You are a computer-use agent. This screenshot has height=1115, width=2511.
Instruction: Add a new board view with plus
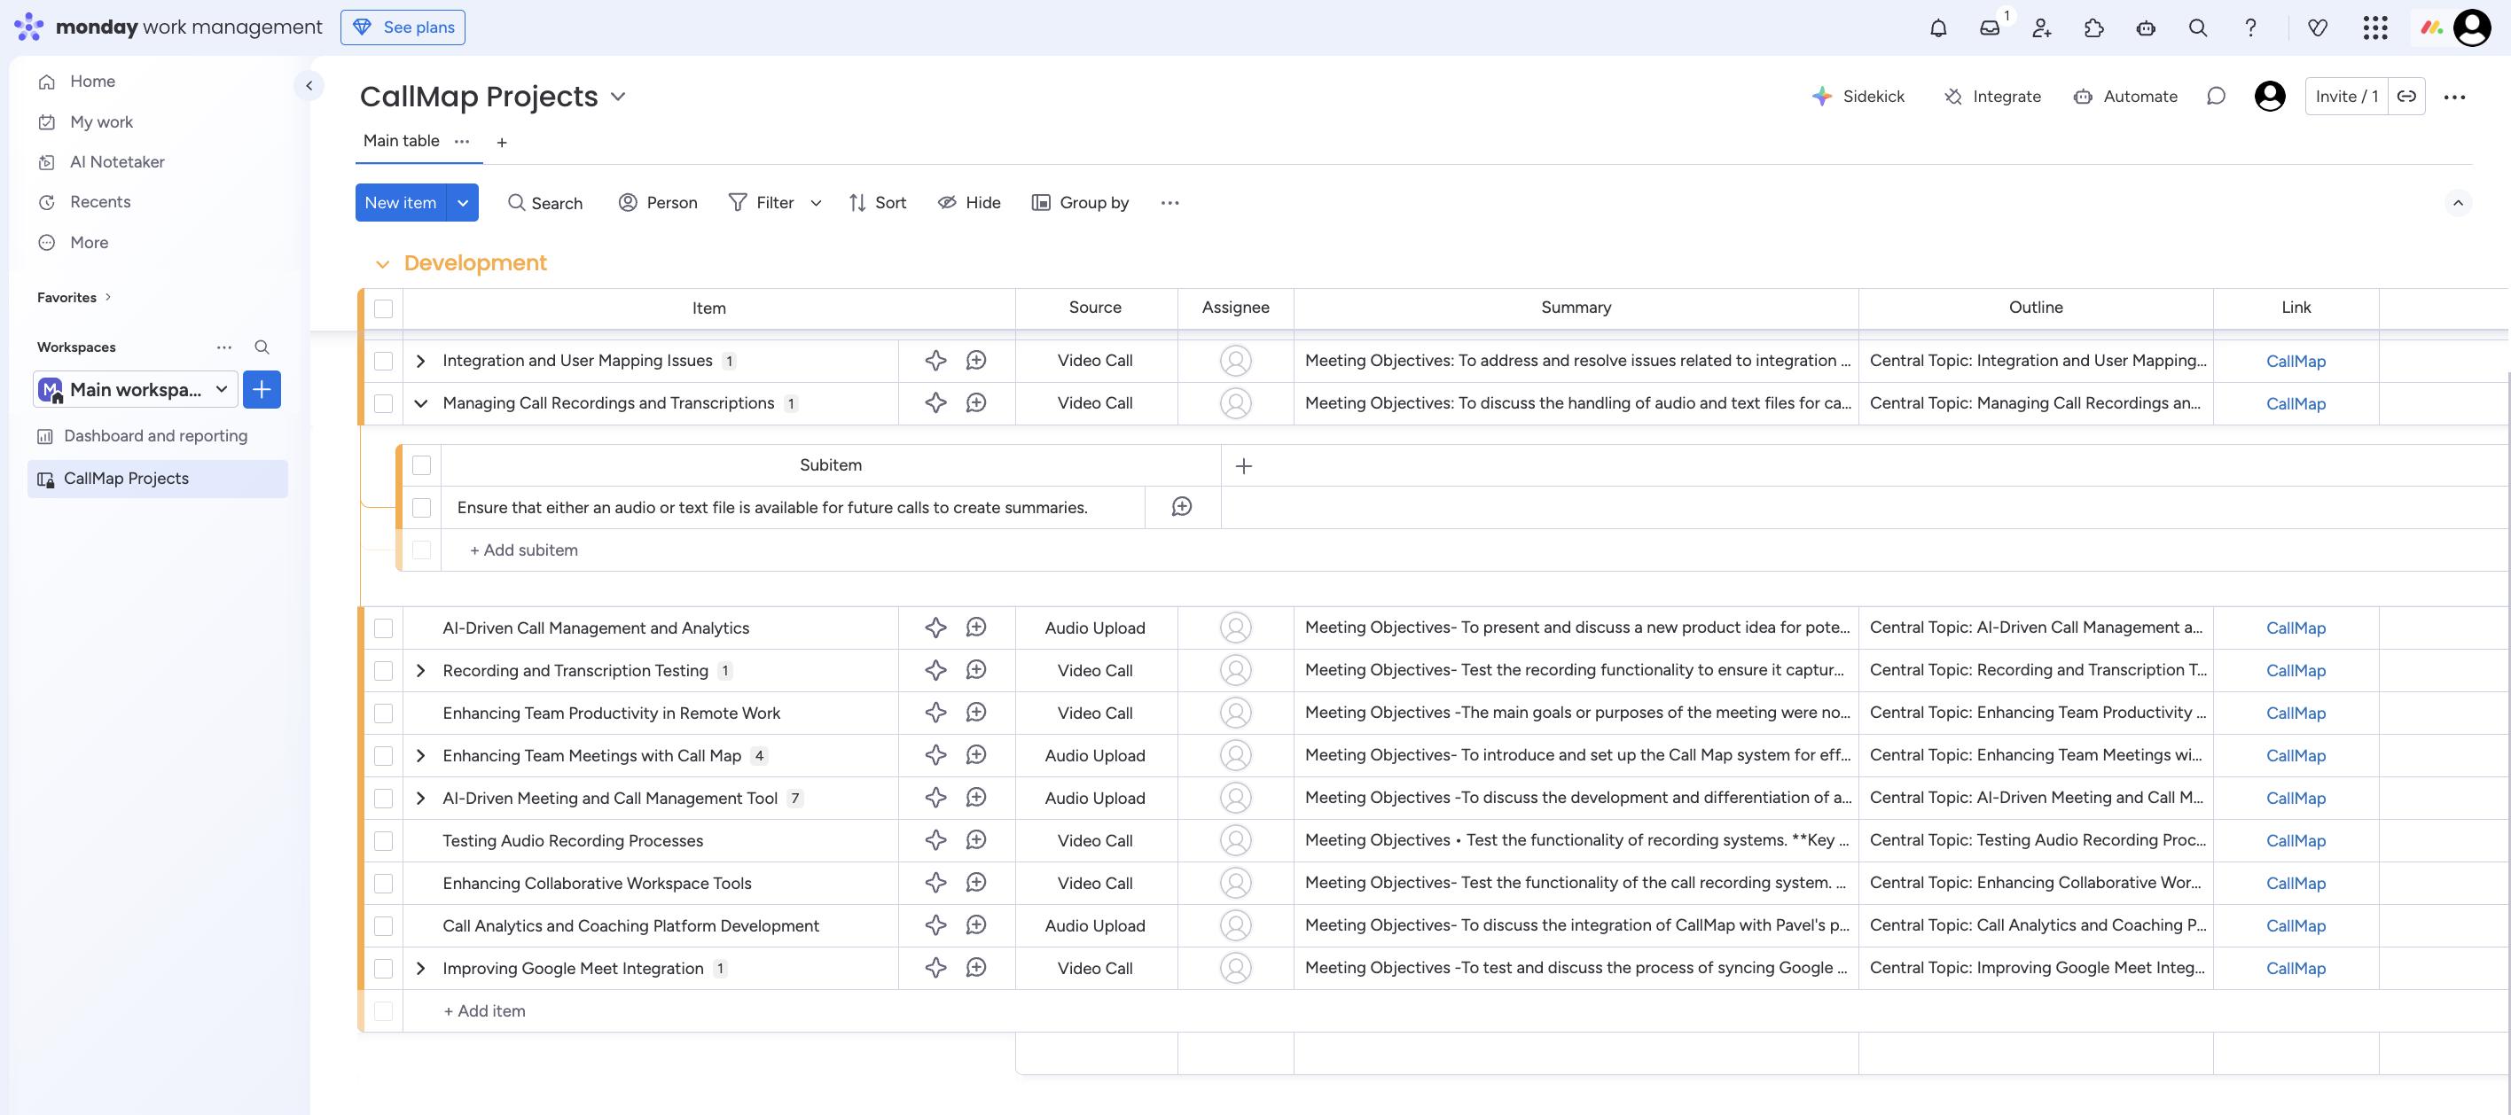(501, 143)
